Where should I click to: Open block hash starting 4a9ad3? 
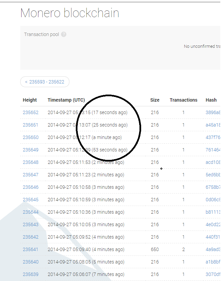pyautogui.click(x=213, y=249)
